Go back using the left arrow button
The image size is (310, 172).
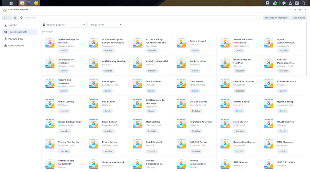[4, 18]
